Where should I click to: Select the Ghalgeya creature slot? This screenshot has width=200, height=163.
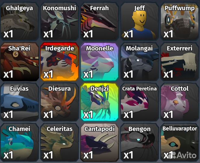coord(19,21)
